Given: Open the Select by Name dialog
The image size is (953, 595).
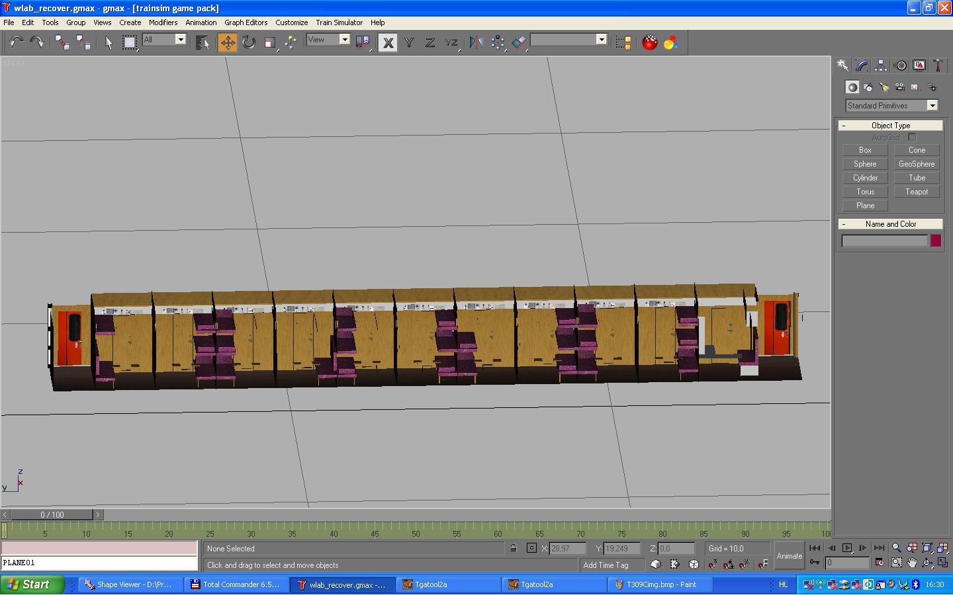Looking at the screenshot, I should click(203, 42).
